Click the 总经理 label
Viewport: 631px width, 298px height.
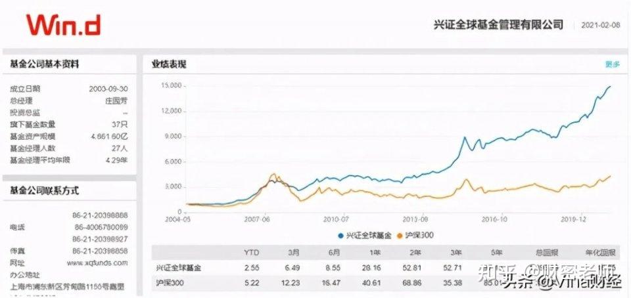(21, 101)
